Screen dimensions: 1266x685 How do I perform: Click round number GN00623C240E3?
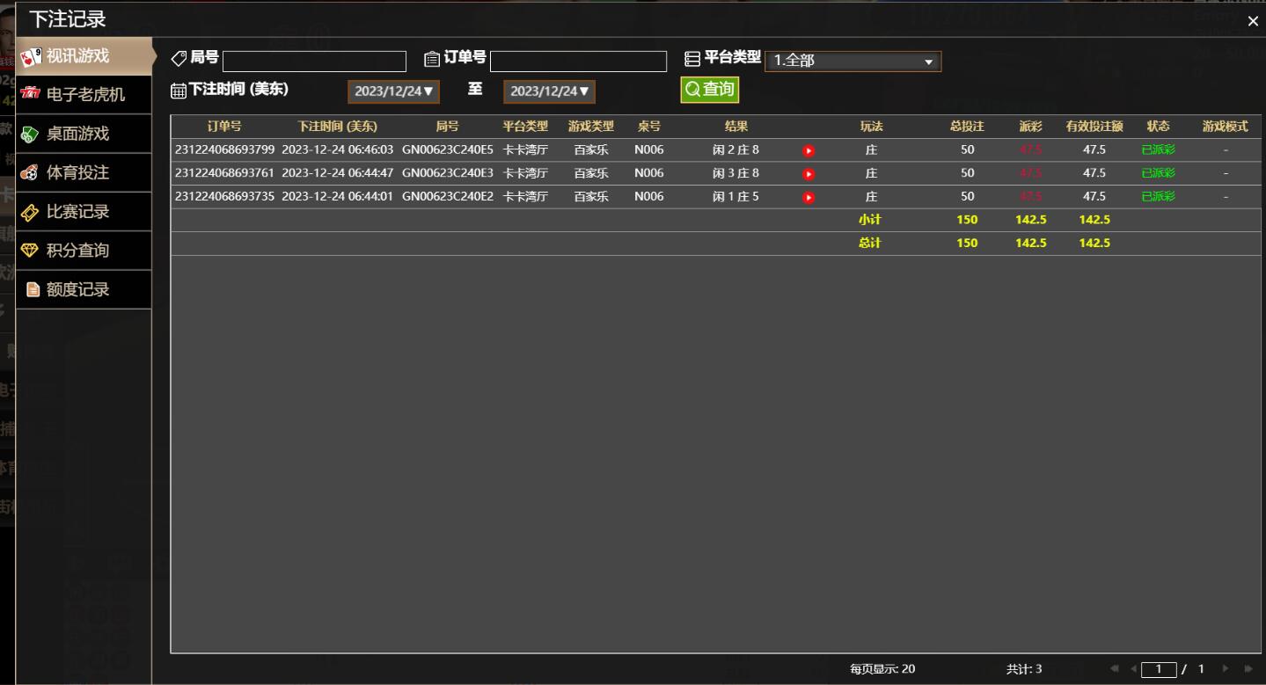click(448, 173)
